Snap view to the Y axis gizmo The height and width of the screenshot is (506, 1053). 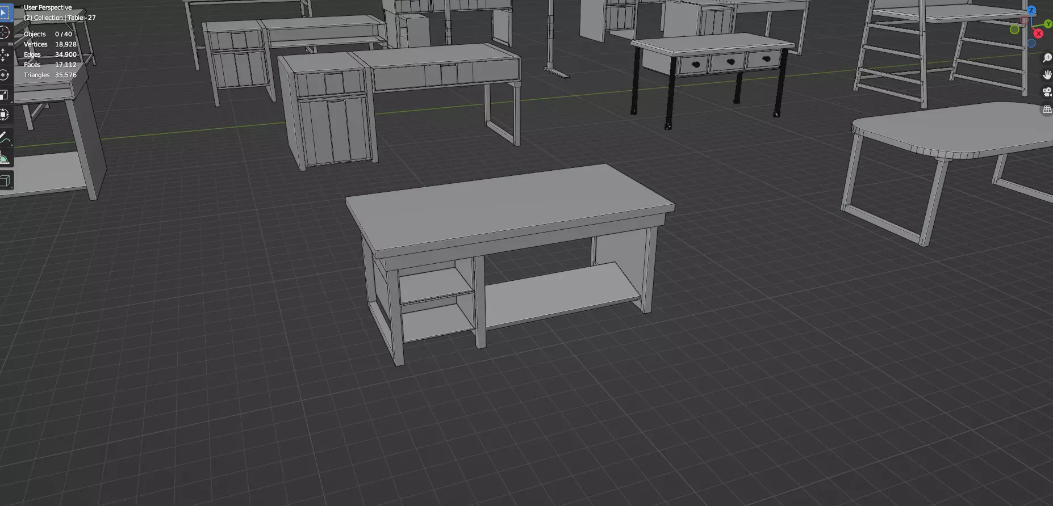point(1048,24)
